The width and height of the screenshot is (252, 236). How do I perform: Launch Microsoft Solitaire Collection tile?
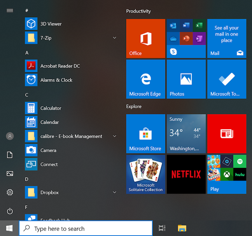tap(145, 174)
